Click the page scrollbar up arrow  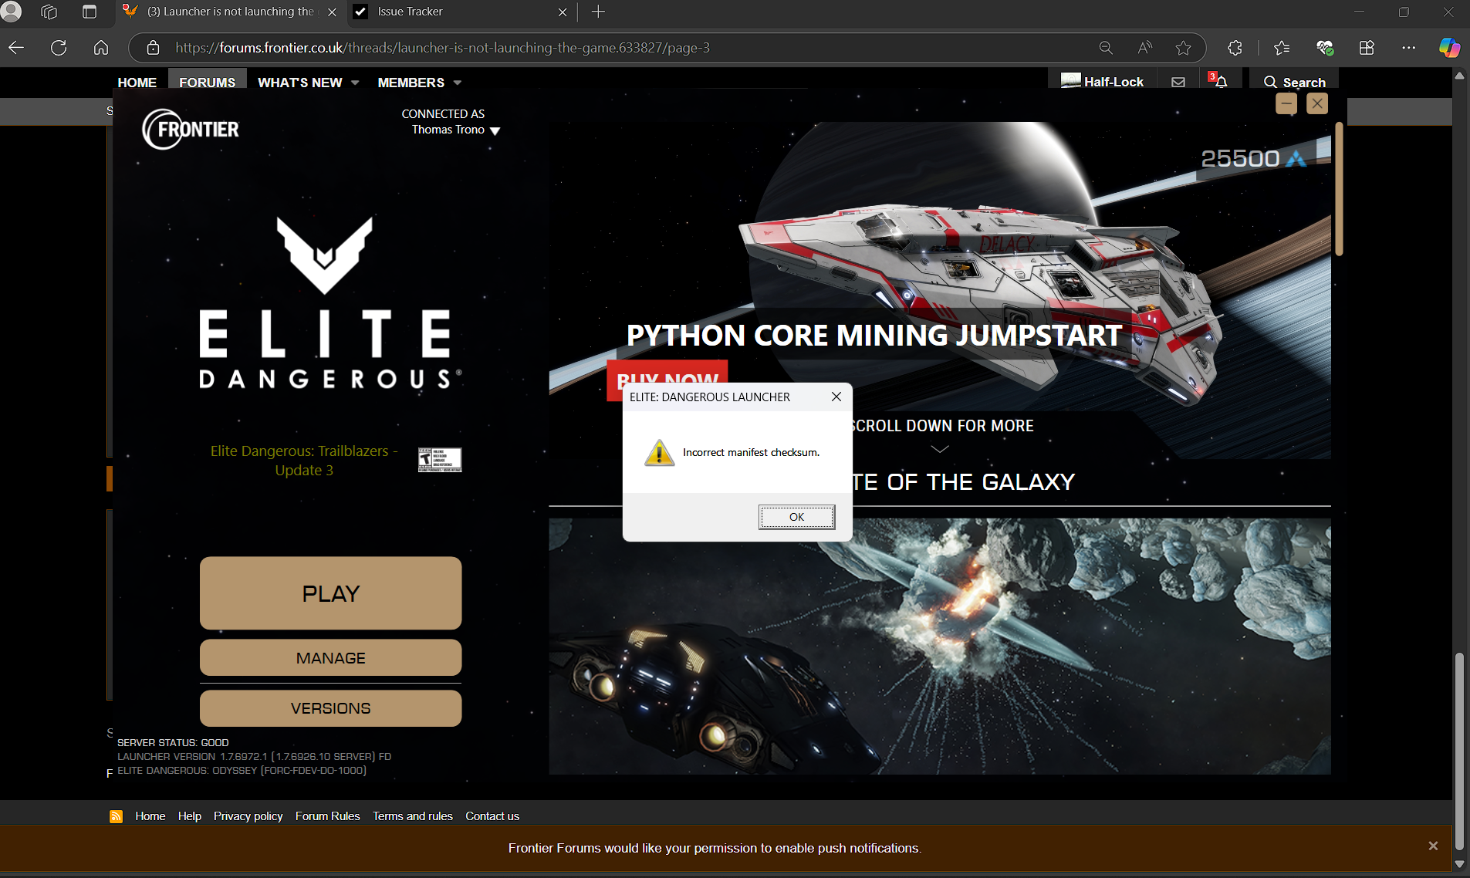(1458, 76)
